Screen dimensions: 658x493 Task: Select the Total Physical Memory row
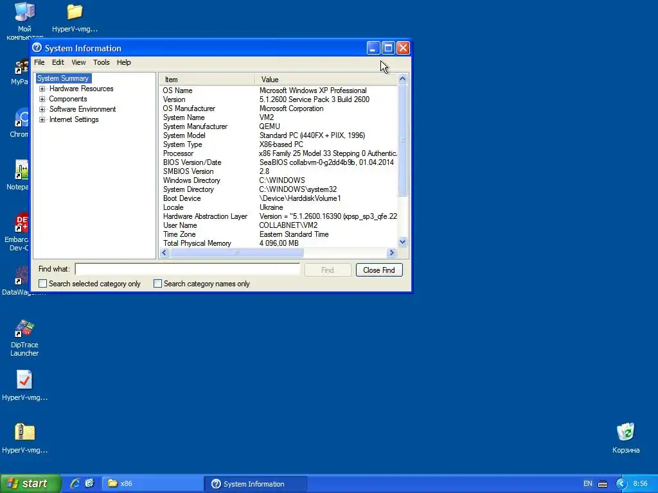tap(278, 243)
